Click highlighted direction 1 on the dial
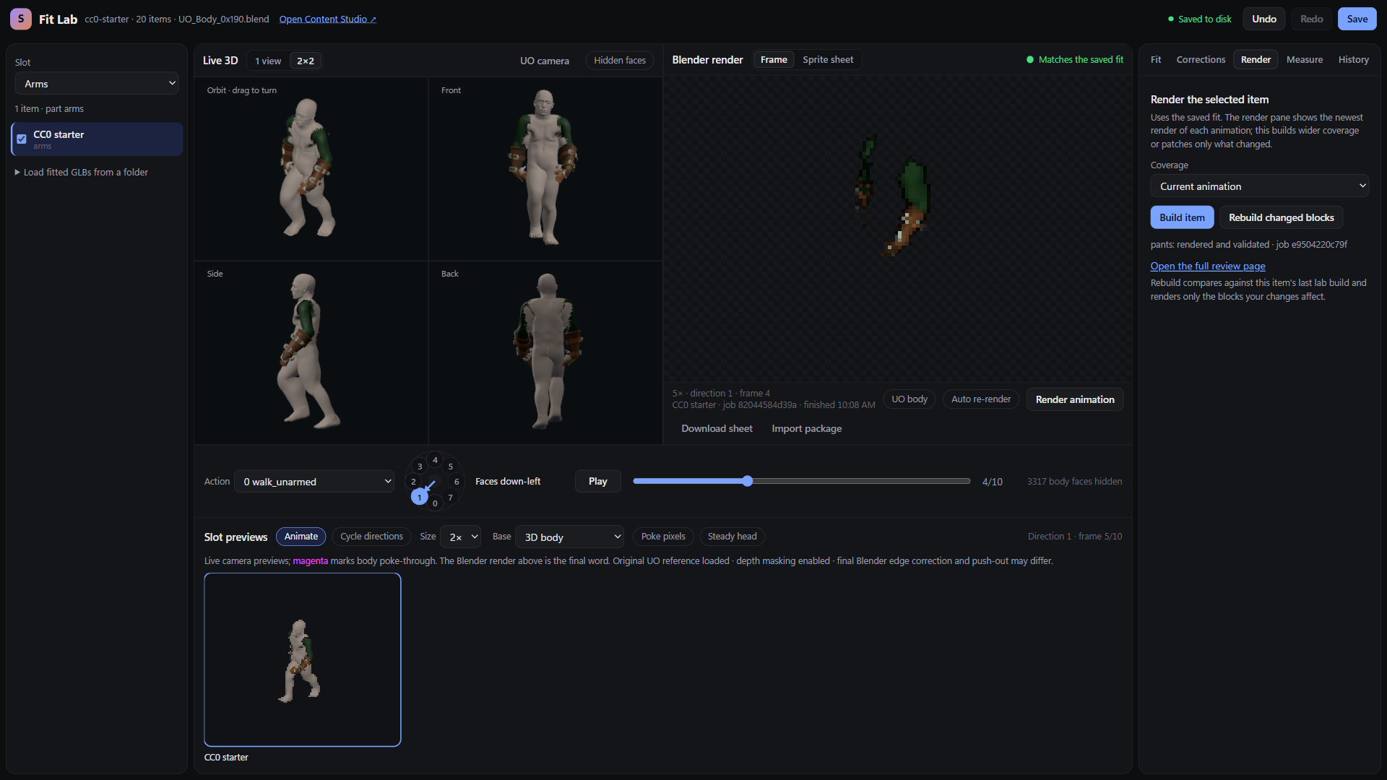The image size is (1387, 780). 420,498
